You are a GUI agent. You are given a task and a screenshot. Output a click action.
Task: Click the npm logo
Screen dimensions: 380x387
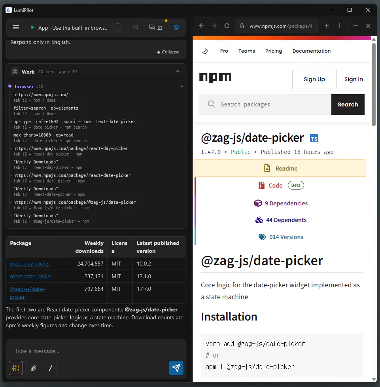click(x=215, y=77)
